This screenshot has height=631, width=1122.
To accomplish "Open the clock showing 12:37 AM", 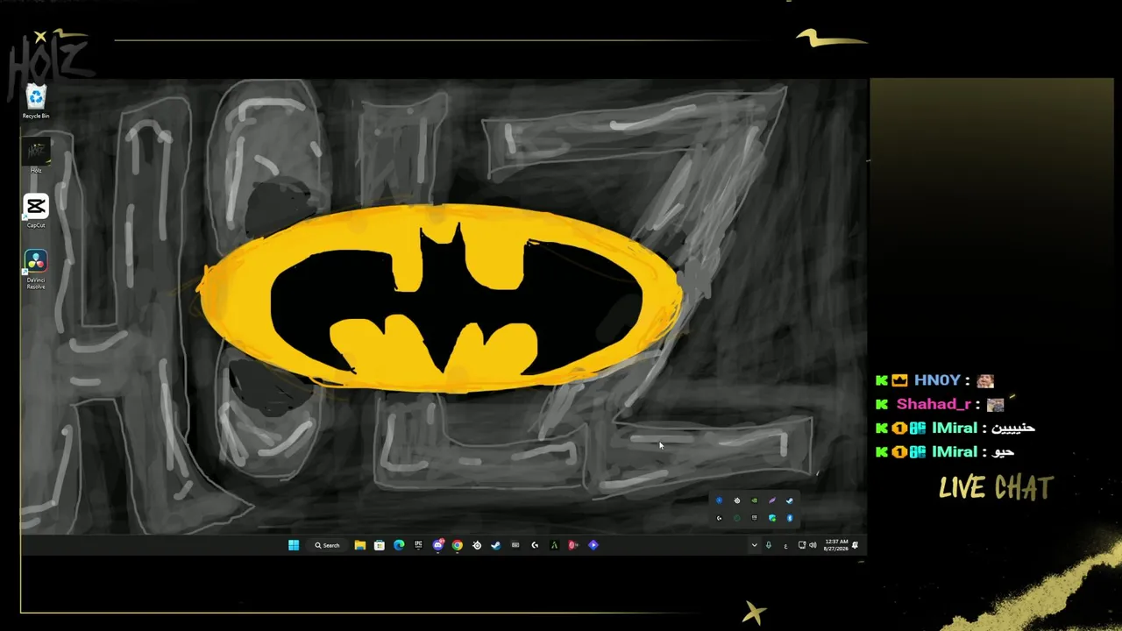I will (x=835, y=545).
